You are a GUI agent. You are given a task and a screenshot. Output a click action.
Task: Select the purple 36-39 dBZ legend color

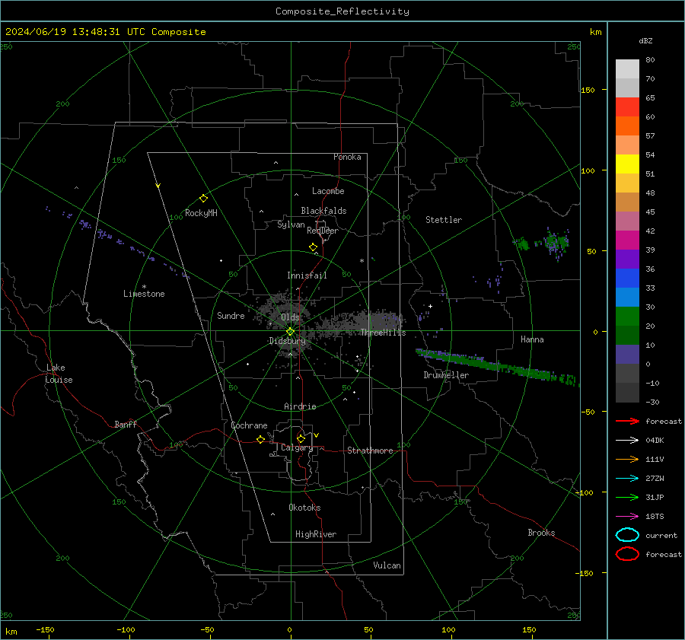coord(627,259)
